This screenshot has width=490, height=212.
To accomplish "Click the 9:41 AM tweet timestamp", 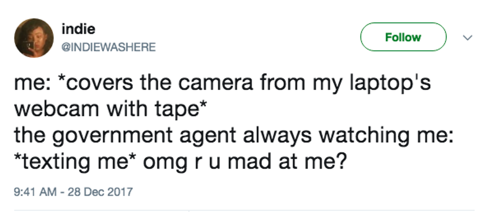I will (34, 191).
